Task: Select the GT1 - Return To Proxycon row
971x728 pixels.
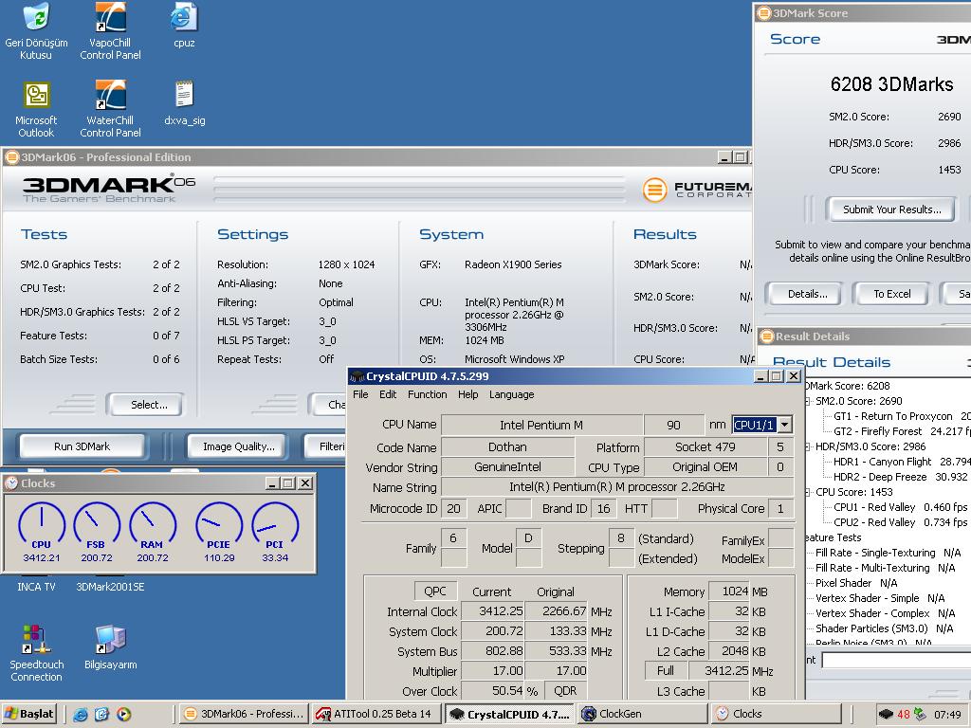Action: click(x=902, y=416)
